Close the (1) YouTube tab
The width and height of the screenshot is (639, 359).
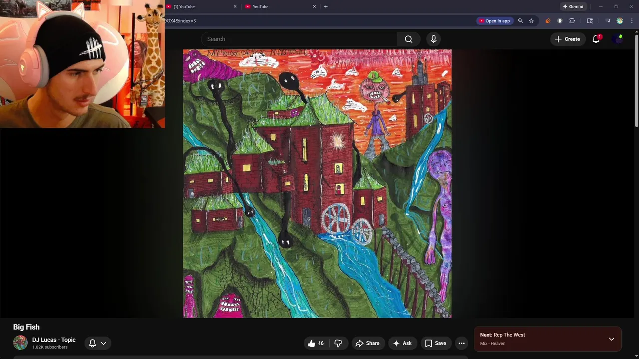click(x=235, y=6)
